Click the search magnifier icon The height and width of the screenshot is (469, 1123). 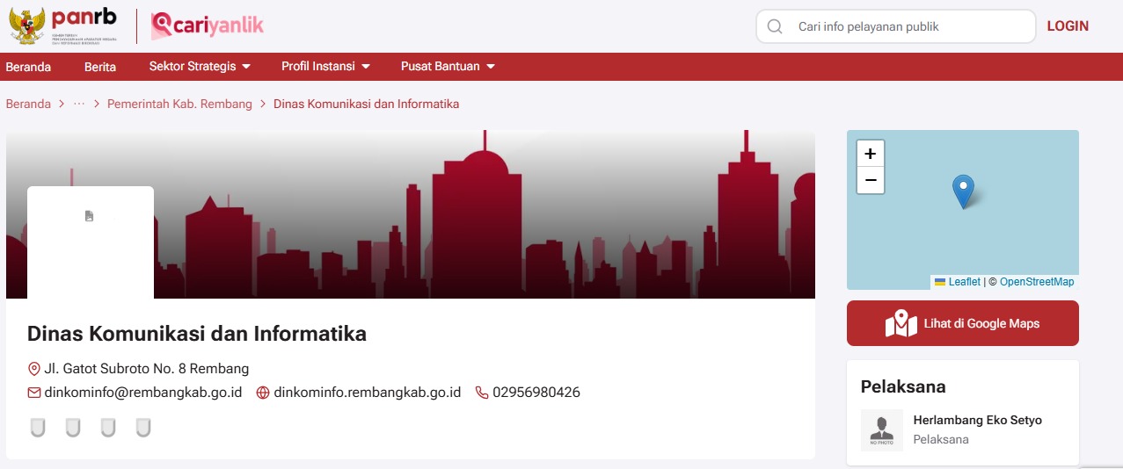point(775,26)
